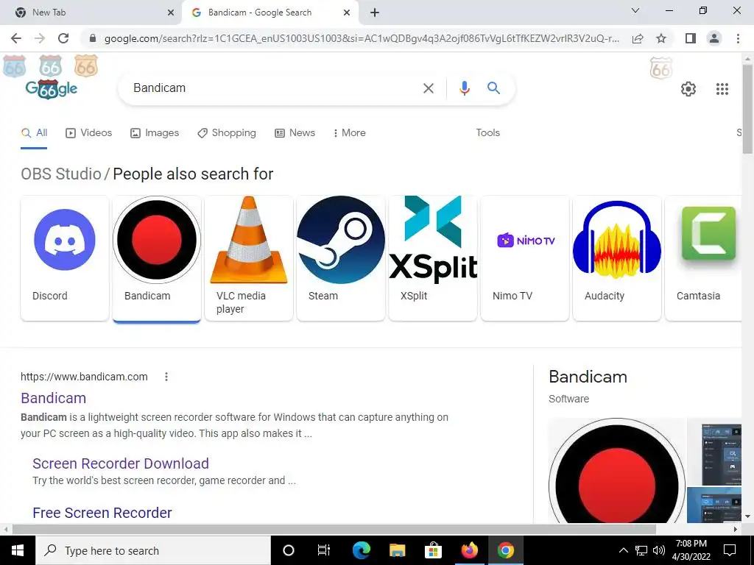This screenshot has height=565, width=754.
Task: Open Cortana circle icon on taskbar
Action: coord(288,550)
